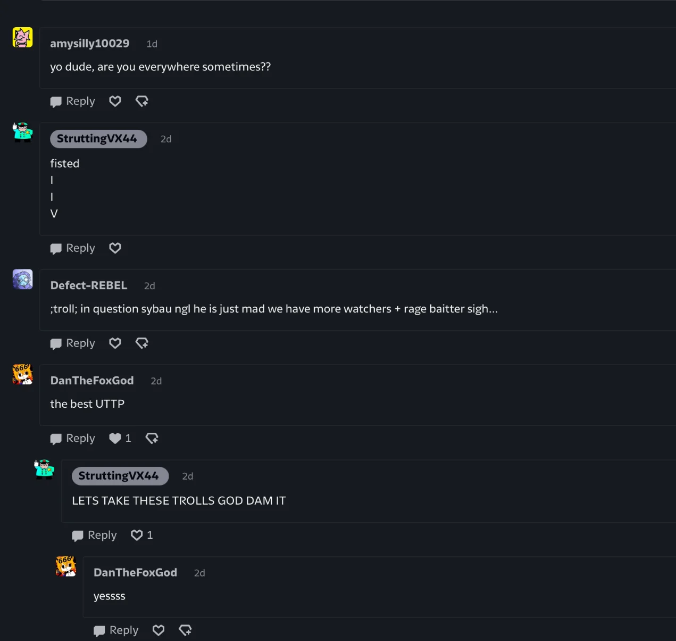Click the badge icon under 'yessss' reply
676x641 pixels.
(185, 630)
